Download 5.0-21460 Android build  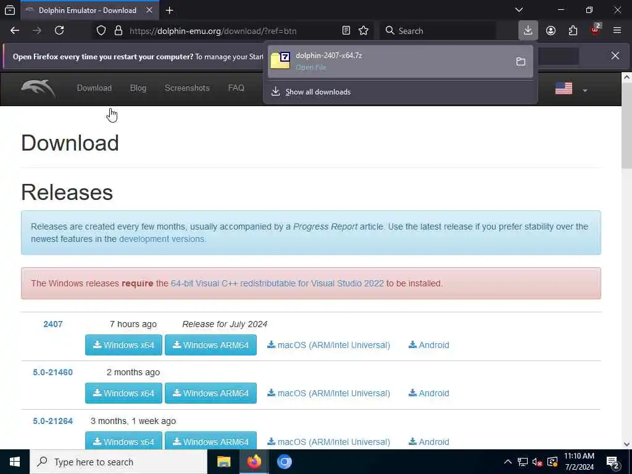coord(429,393)
